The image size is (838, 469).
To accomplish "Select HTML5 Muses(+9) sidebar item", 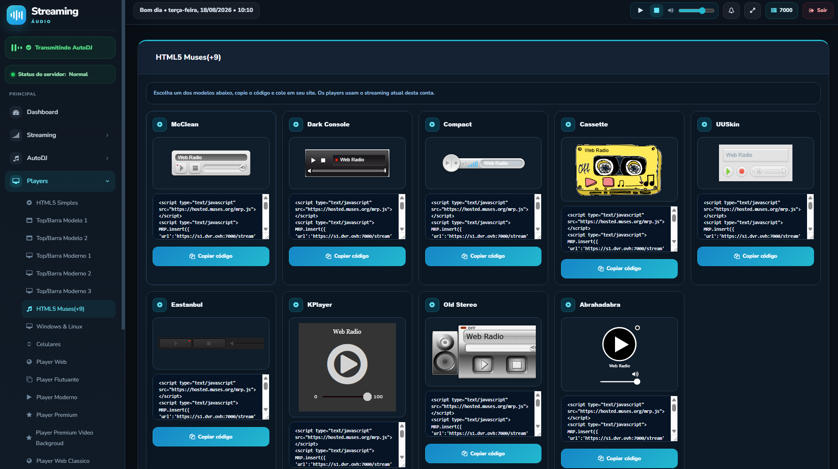I will click(x=69, y=309).
